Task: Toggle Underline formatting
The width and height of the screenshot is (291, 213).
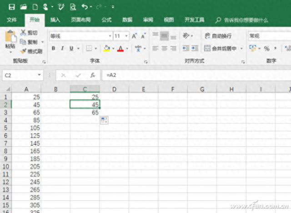Action: pyautogui.click(x=71, y=49)
